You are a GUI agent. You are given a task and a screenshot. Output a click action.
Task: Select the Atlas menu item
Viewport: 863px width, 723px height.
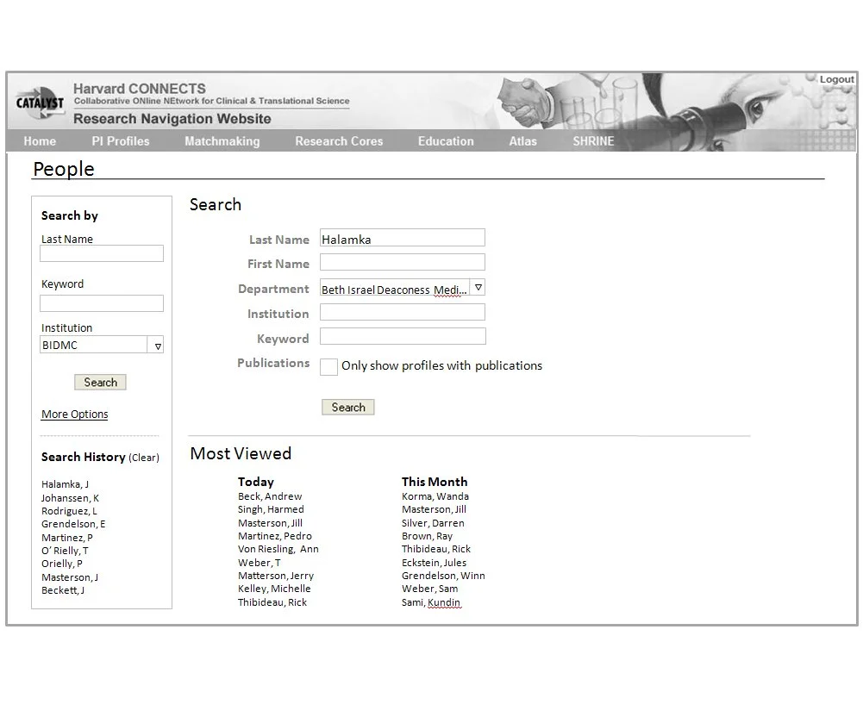click(x=522, y=141)
